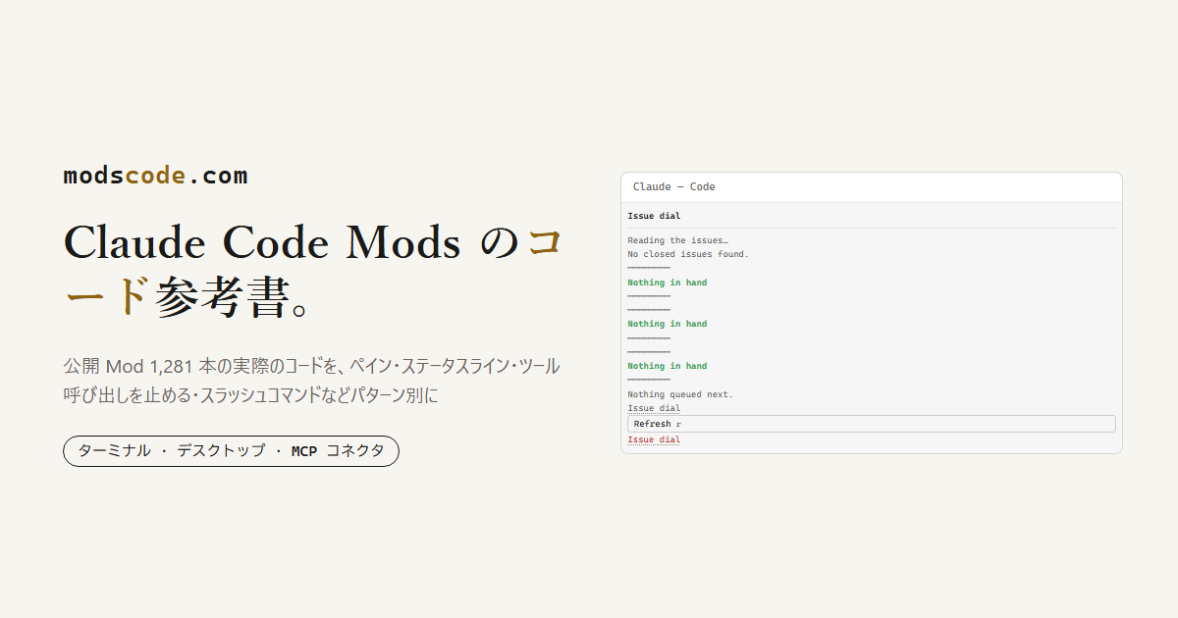
Task: Click the 'MCP コネクタ' label in the pill
Action: (338, 451)
